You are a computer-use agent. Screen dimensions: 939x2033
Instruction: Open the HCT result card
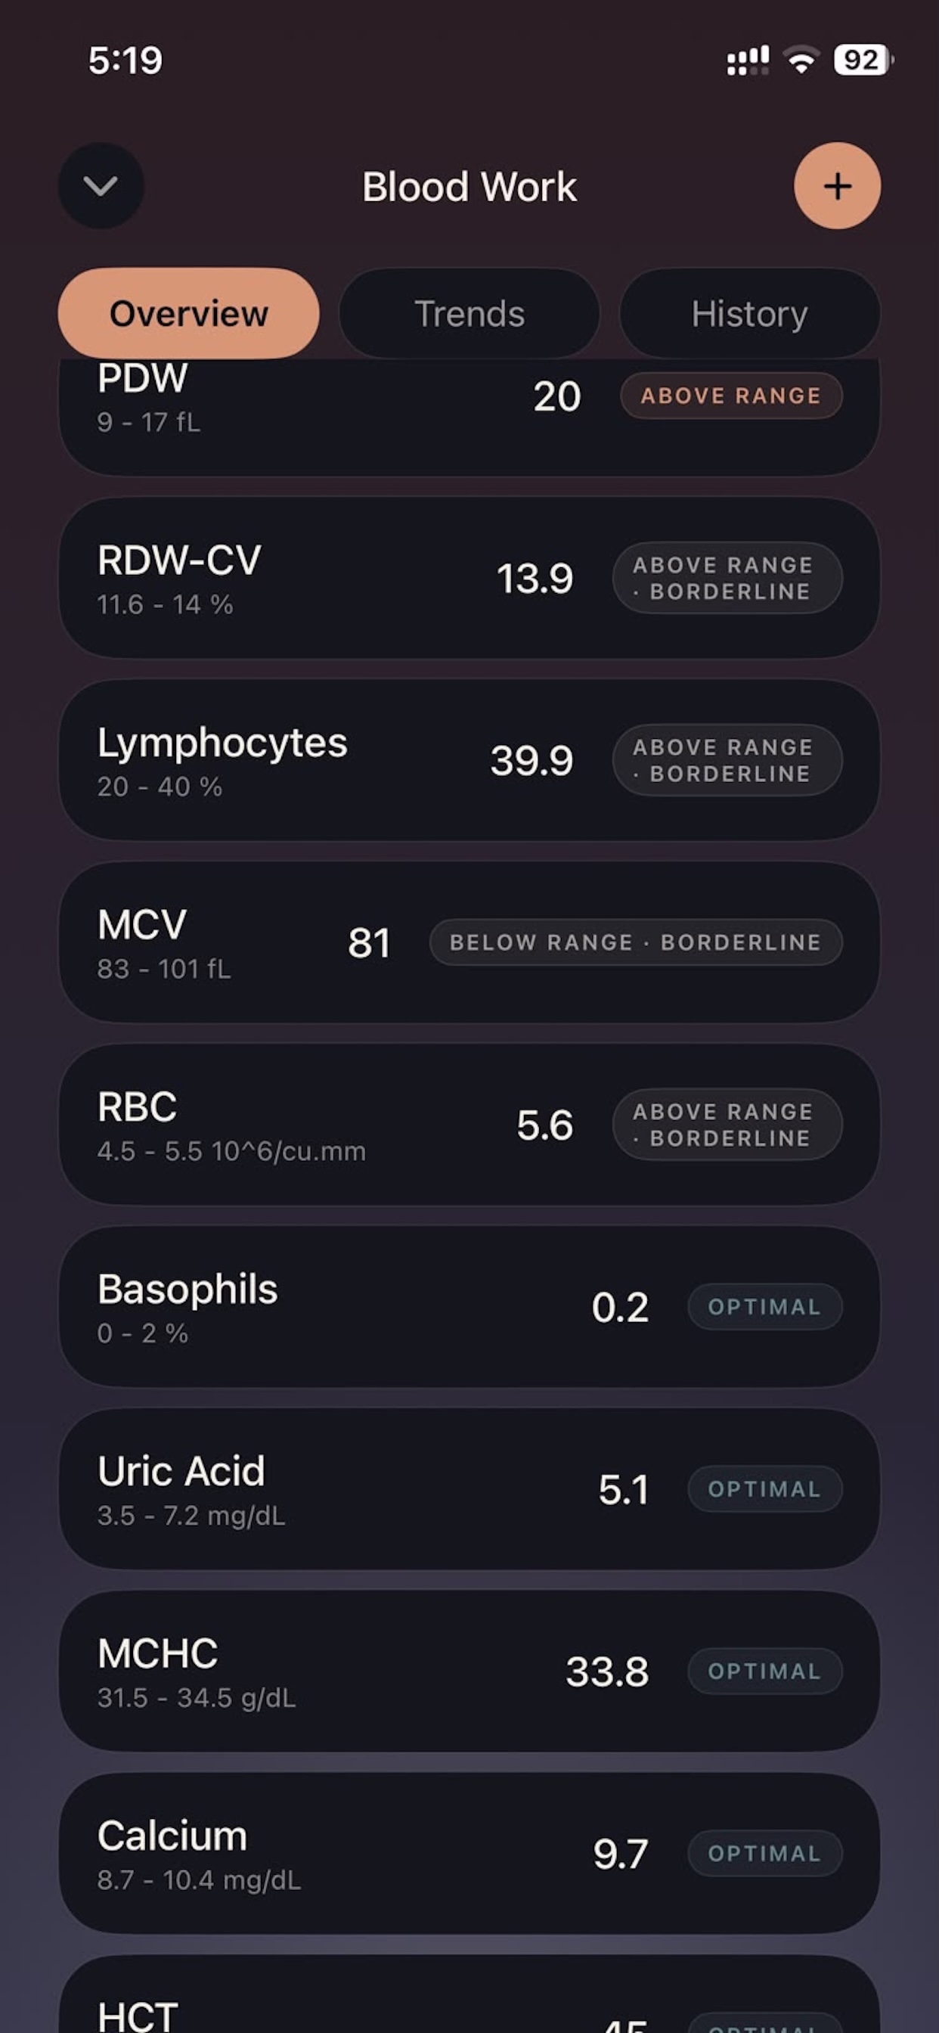[x=469, y=1995]
